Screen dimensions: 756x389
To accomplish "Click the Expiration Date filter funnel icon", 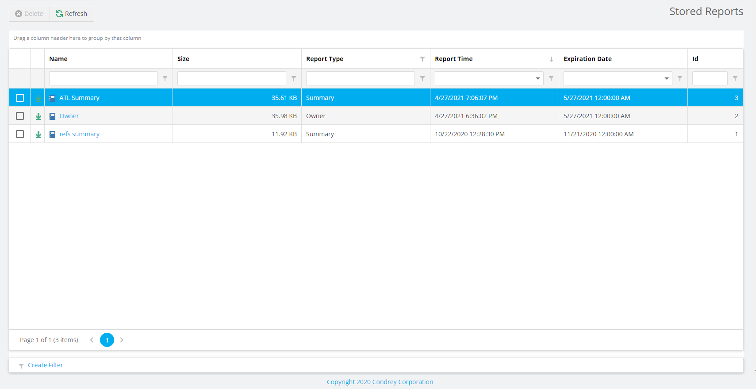I will pos(680,78).
